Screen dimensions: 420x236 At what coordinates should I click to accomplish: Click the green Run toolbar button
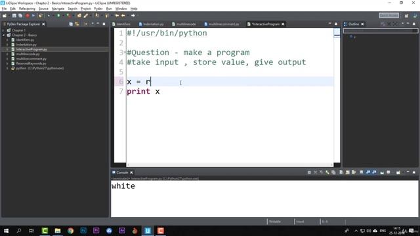(58, 16)
